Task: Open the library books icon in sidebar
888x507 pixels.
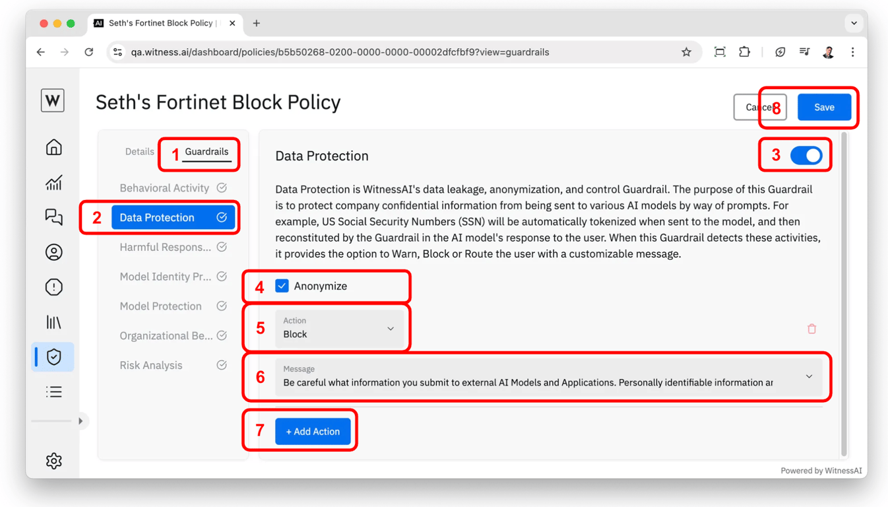Action: click(x=54, y=322)
